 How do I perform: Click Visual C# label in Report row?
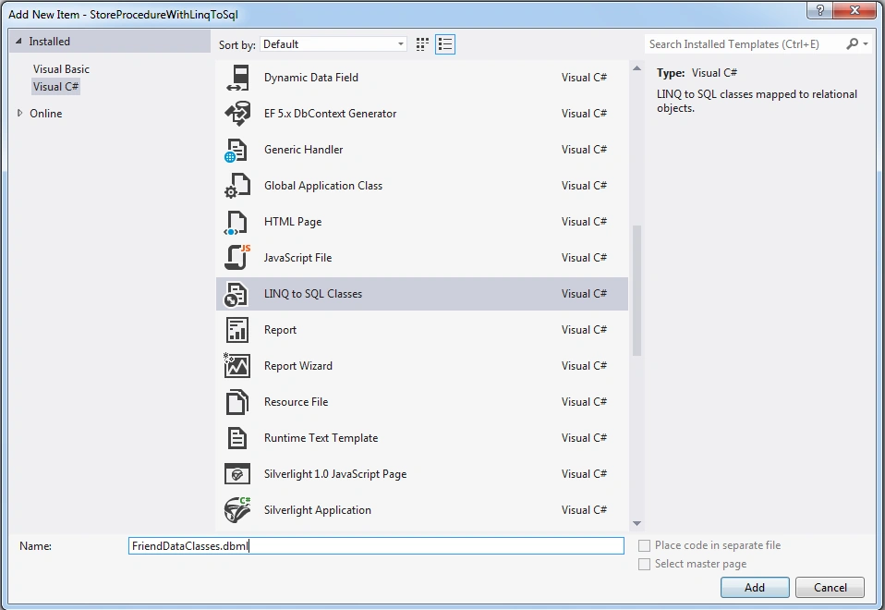[584, 330]
